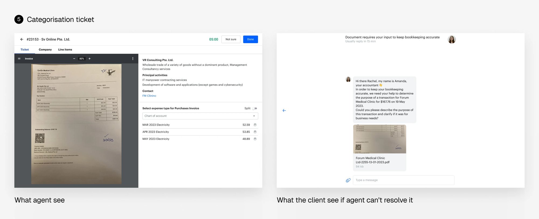Open invoice viewer more options menu
539x219 pixels.
[133, 59]
